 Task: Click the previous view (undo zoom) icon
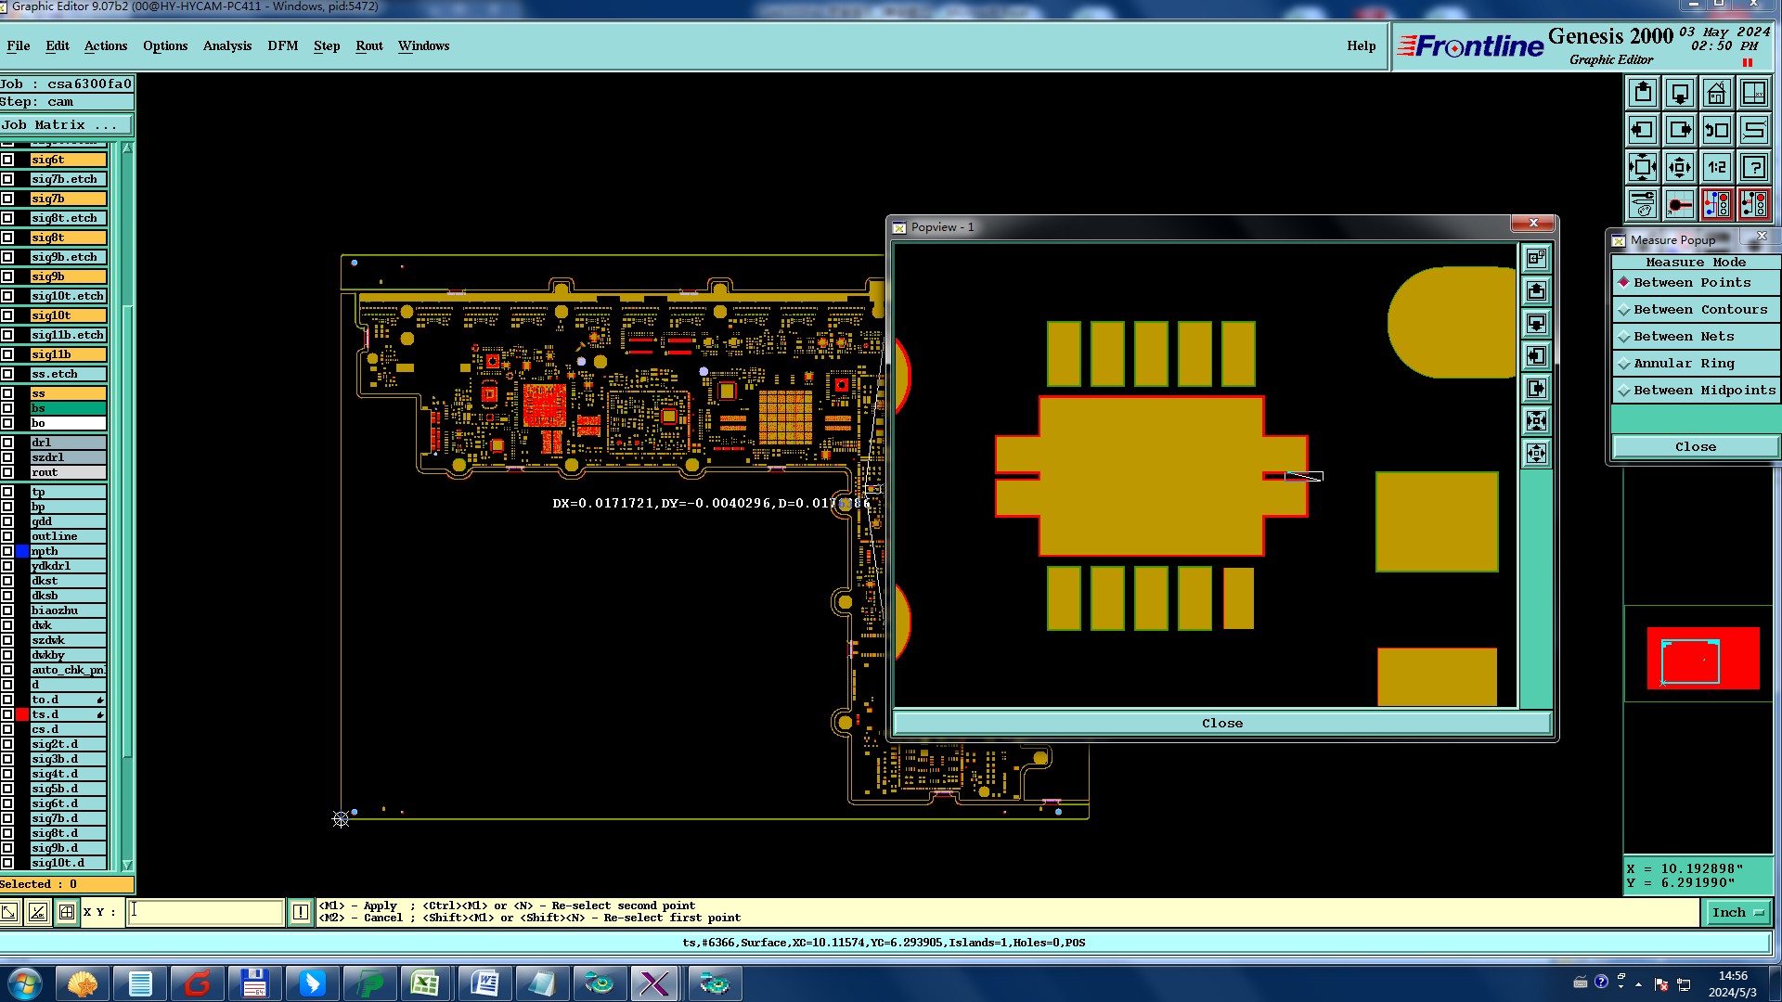point(1716,130)
